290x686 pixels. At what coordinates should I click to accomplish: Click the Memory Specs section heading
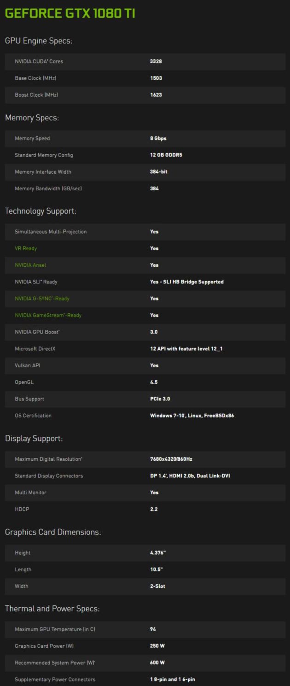click(32, 118)
